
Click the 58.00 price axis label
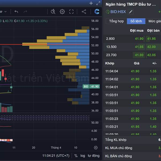[95, 21]
